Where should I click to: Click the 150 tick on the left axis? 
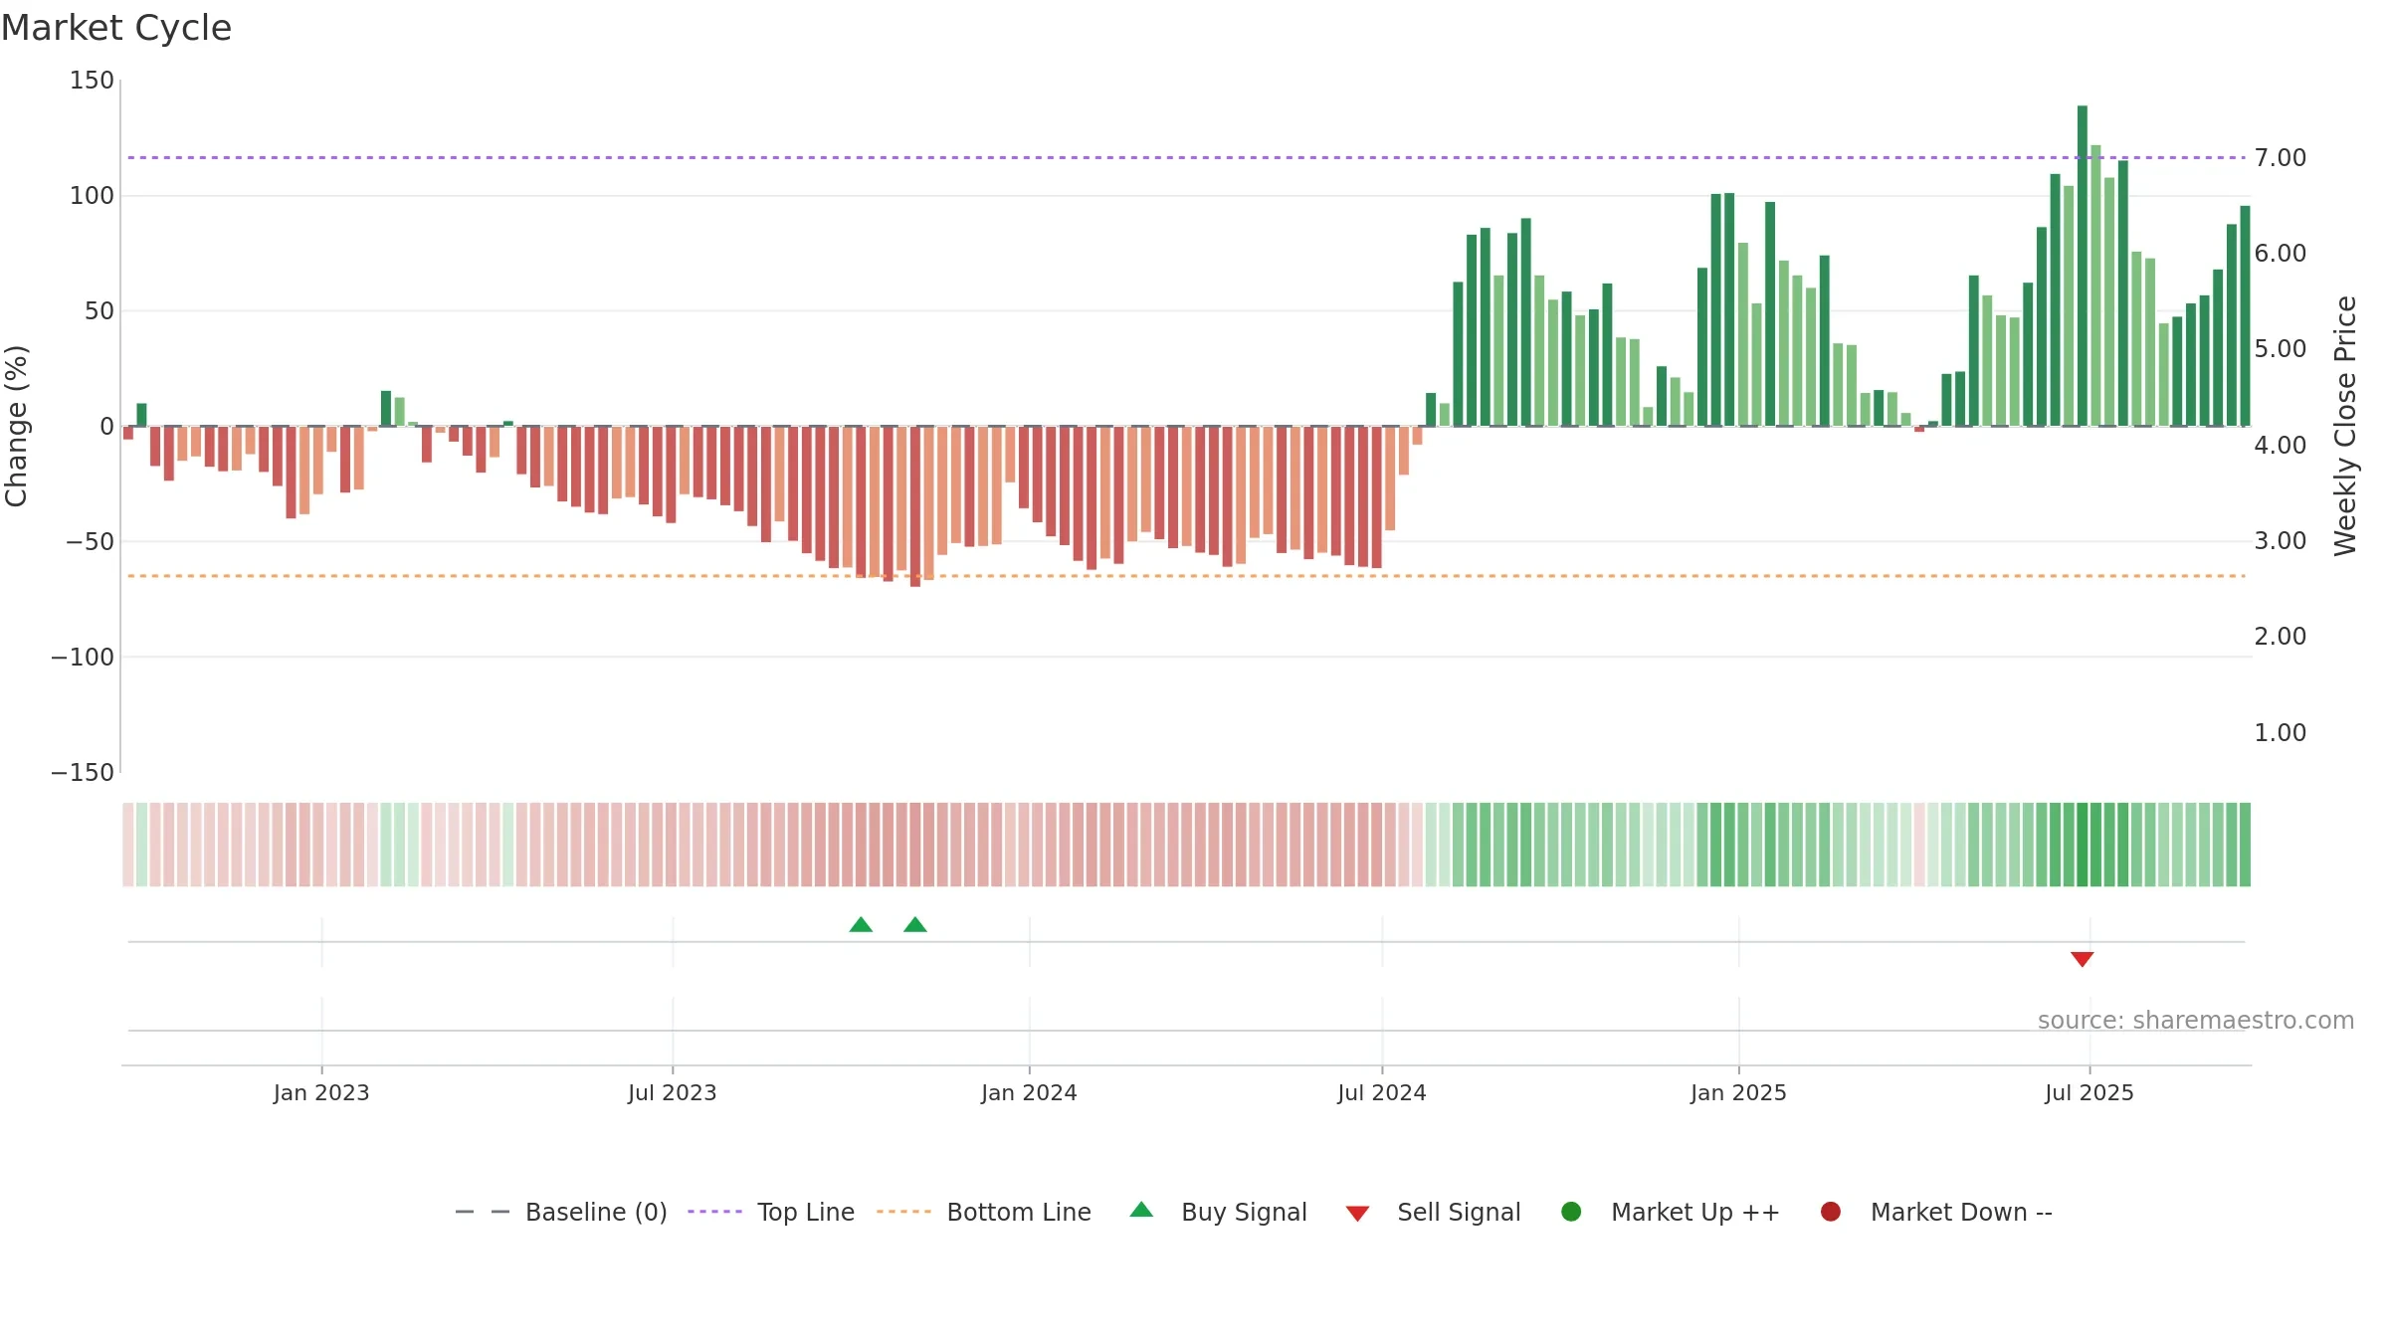(x=92, y=81)
